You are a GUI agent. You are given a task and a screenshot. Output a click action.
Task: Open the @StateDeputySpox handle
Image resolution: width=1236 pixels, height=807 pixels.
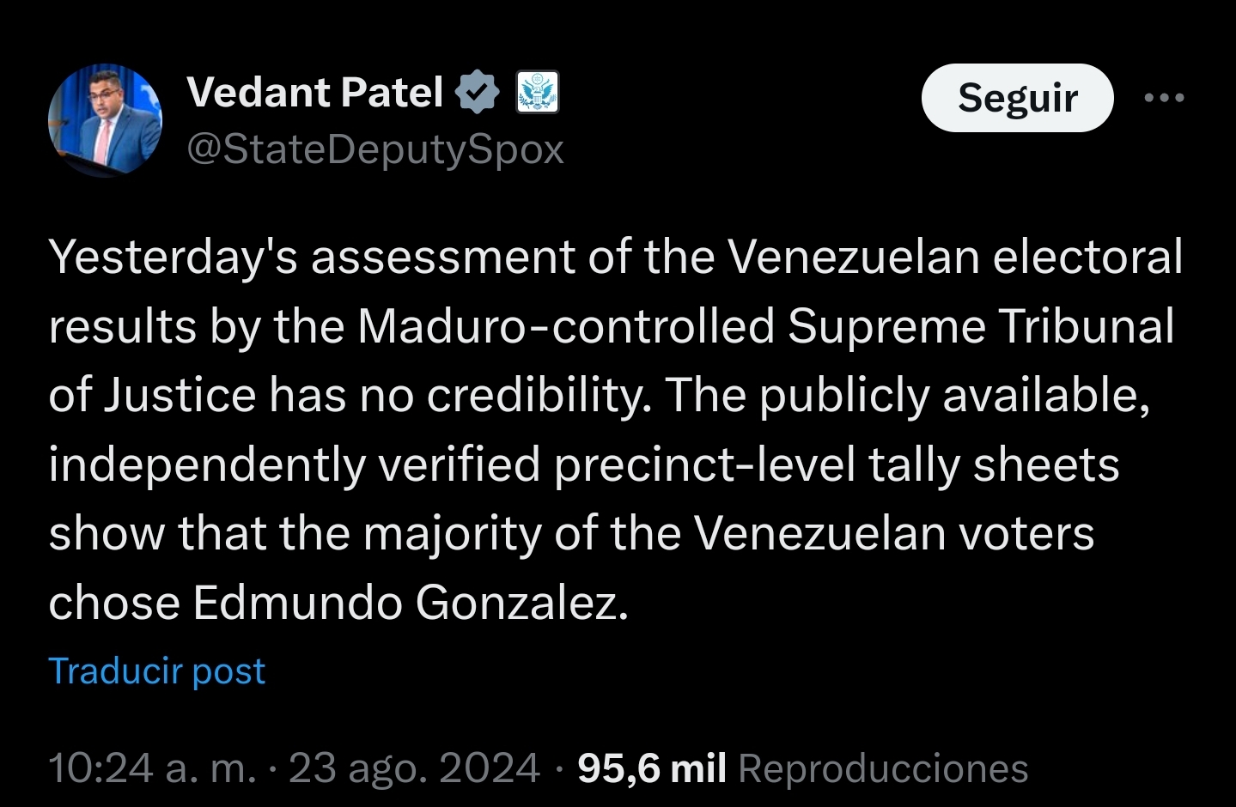375,150
